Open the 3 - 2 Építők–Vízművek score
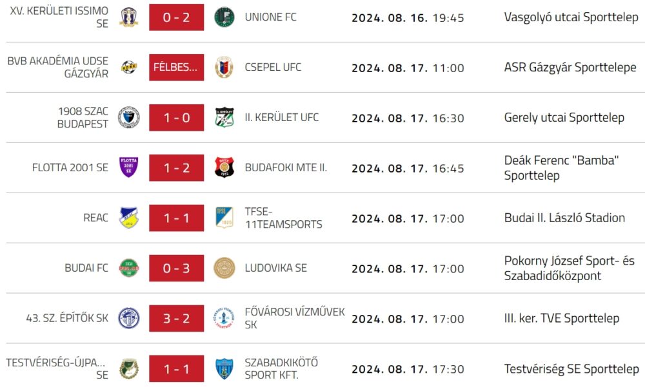 pos(176,318)
